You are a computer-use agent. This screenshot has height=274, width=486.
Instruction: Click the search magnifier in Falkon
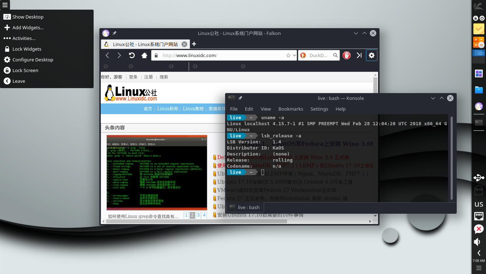click(336, 55)
